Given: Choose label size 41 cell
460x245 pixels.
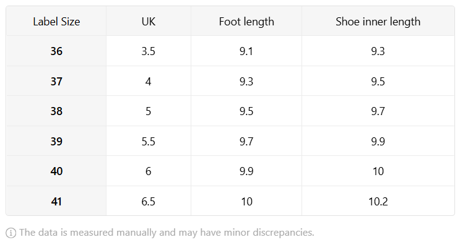Looking at the screenshot, I should pyautogui.click(x=56, y=201).
